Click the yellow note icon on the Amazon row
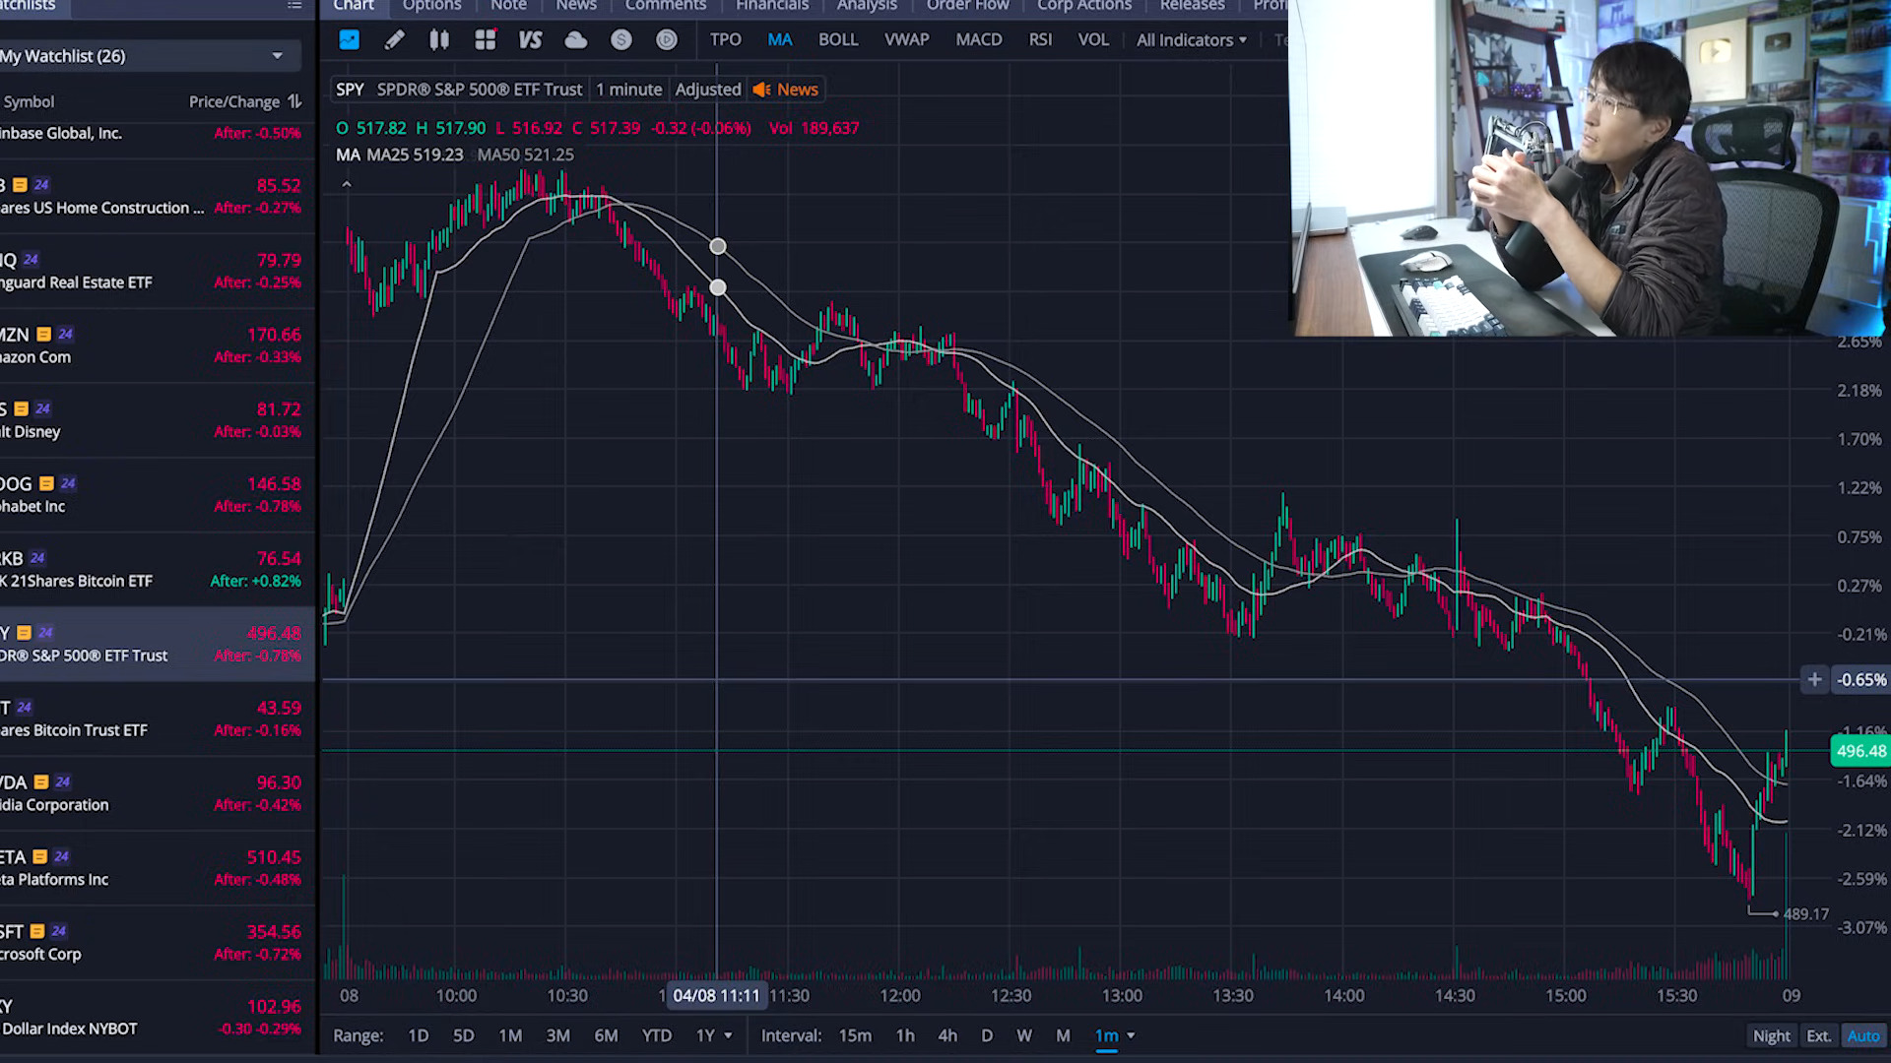 tap(43, 335)
